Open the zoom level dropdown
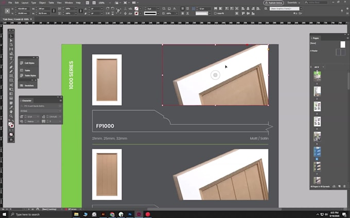 (x=110, y=3)
